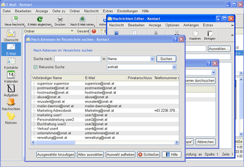Click the results list scroll right arrow

[177, 143]
